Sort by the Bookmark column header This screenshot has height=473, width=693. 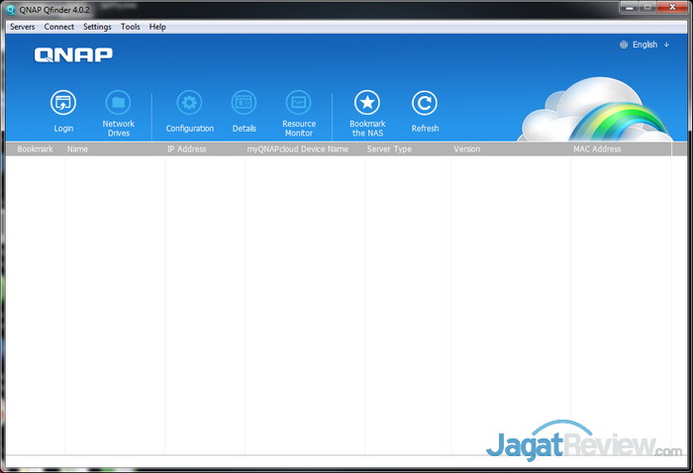pyautogui.click(x=35, y=148)
